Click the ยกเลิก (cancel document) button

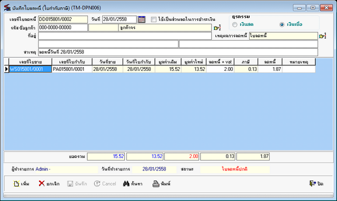(49, 184)
